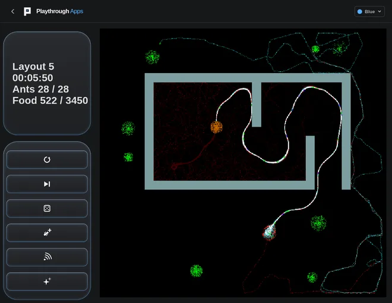Skip to next layout button
This screenshot has height=303, width=392.
tap(47, 184)
